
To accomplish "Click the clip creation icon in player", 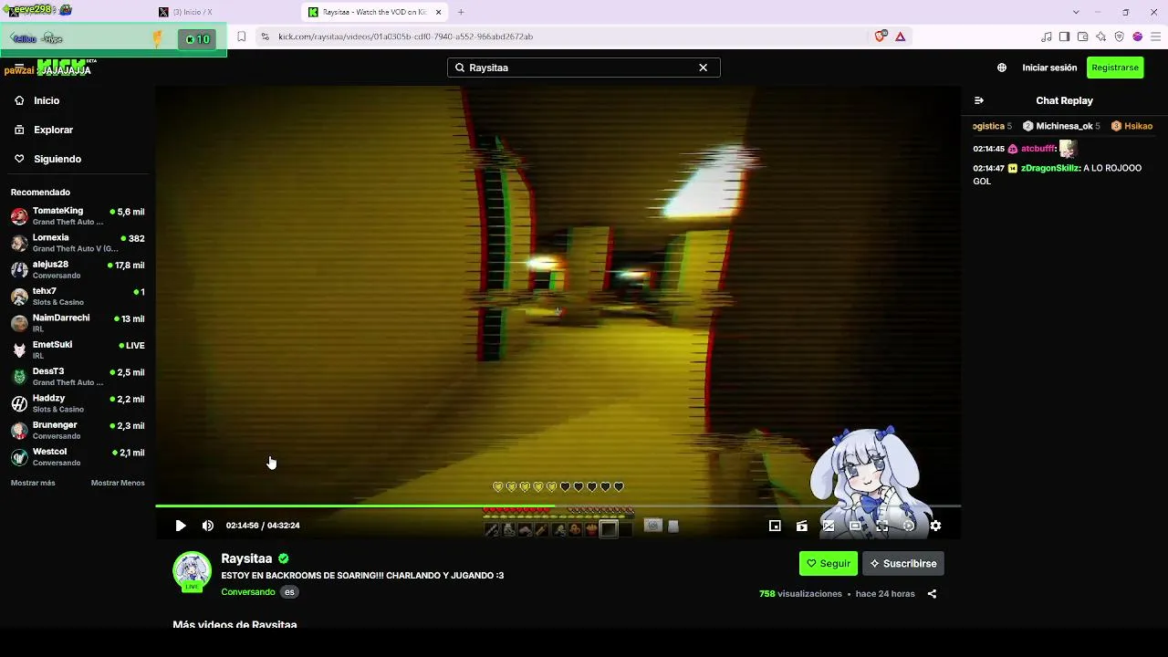I will click(802, 526).
